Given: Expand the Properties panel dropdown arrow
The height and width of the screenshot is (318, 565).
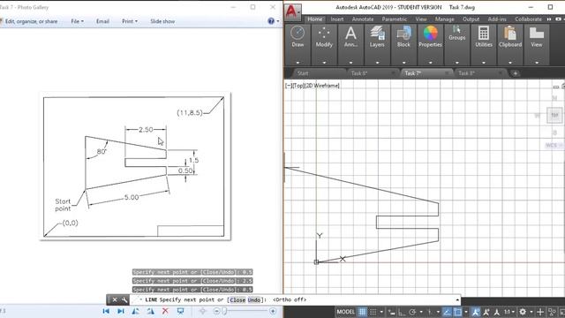Looking at the screenshot, I should [430, 63].
